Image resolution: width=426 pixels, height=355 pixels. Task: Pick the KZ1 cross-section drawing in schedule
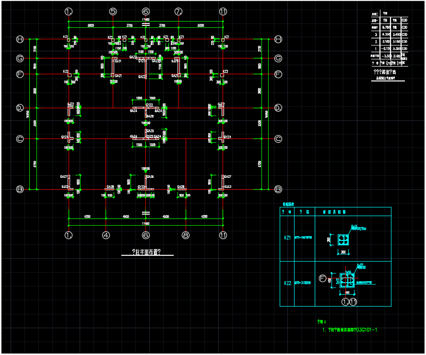pos(343,240)
